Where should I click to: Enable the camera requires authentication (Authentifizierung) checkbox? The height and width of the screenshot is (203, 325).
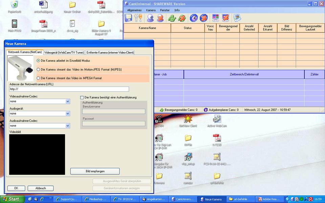[82, 97]
